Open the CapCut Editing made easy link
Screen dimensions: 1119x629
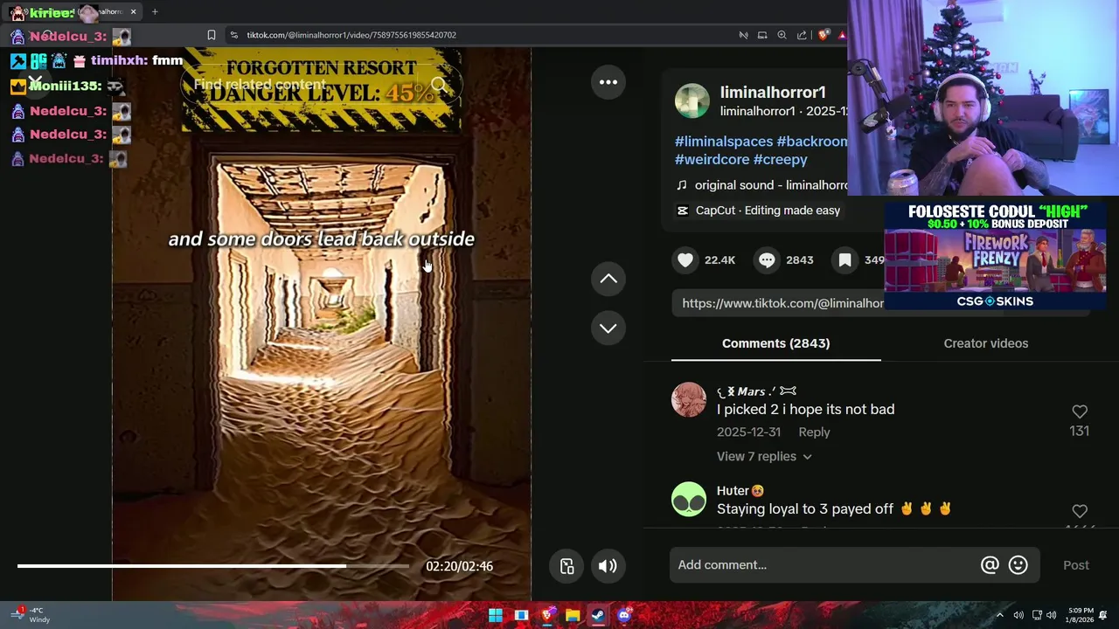coord(758,211)
